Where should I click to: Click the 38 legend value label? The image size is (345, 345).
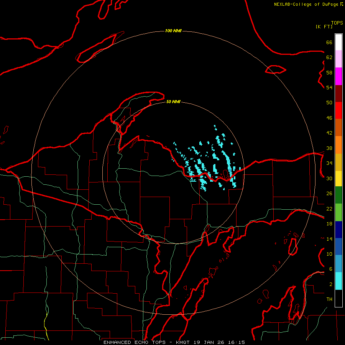pos(329,148)
